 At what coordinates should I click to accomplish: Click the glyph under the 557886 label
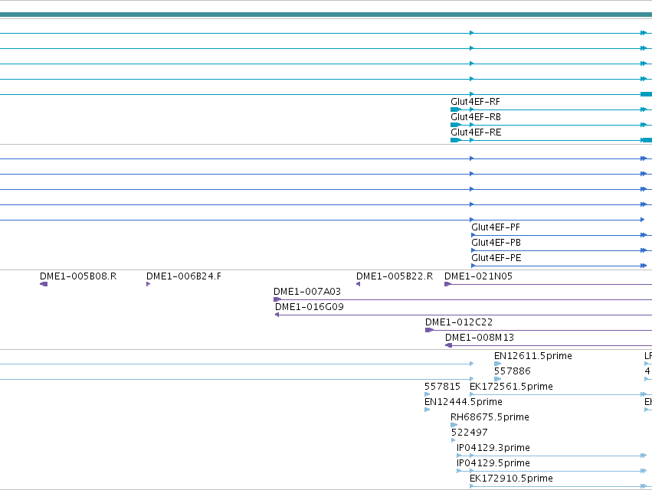pyautogui.click(x=497, y=380)
